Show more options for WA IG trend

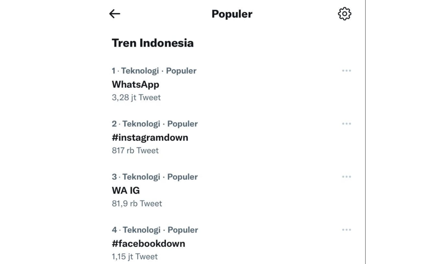(x=346, y=177)
